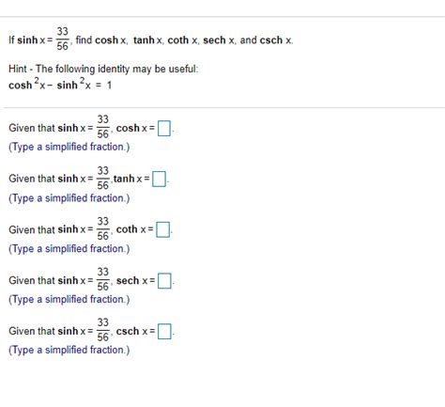Click the bold 'tanh x' in the problem statement

(x=147, y=40)
